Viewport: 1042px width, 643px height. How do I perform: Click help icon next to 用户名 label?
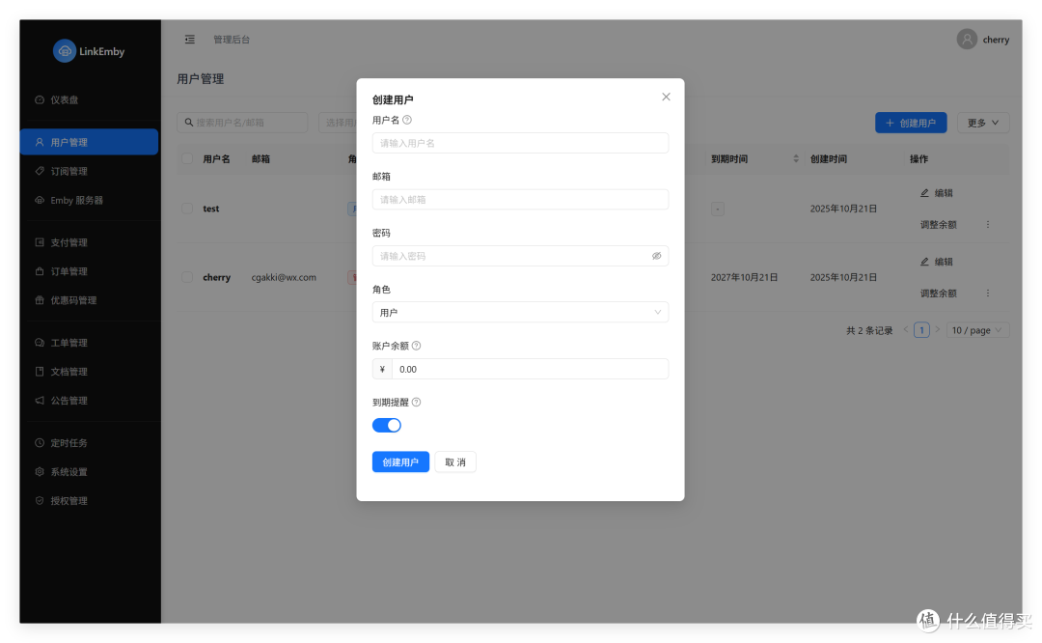click(407, 120)
